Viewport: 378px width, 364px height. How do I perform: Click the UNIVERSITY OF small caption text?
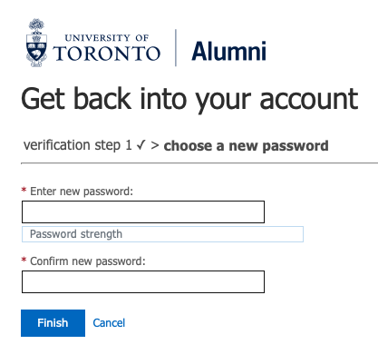tap(107, 38)
